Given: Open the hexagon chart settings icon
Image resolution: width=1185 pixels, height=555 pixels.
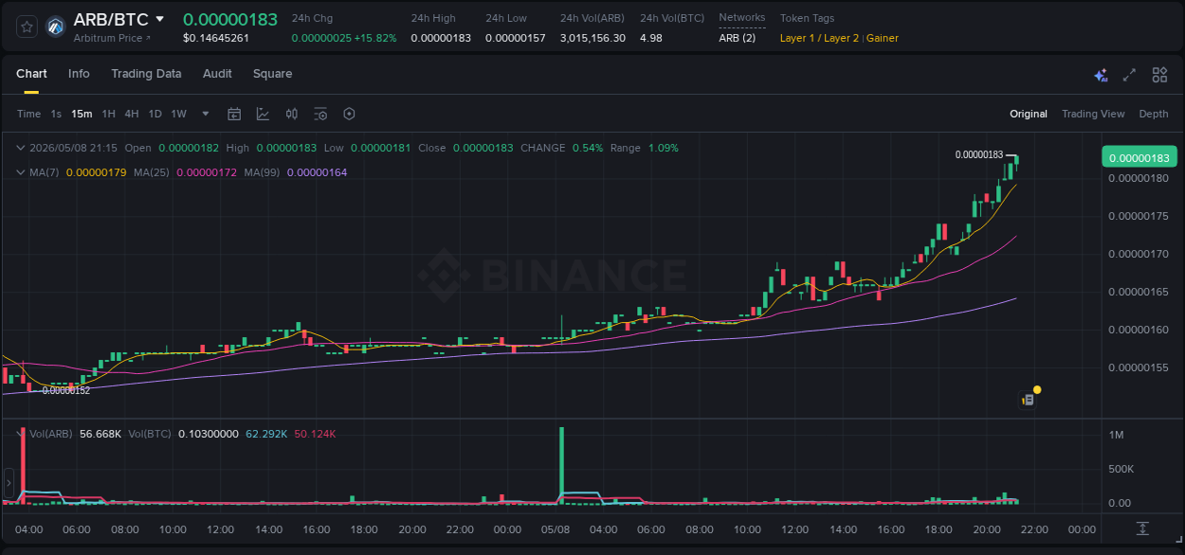Looking at the screenshot, I should pos(349,114).
